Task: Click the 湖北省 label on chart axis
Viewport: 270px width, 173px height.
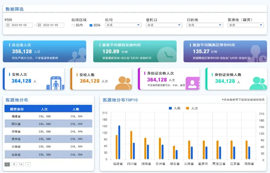Action: click(174, 164)
